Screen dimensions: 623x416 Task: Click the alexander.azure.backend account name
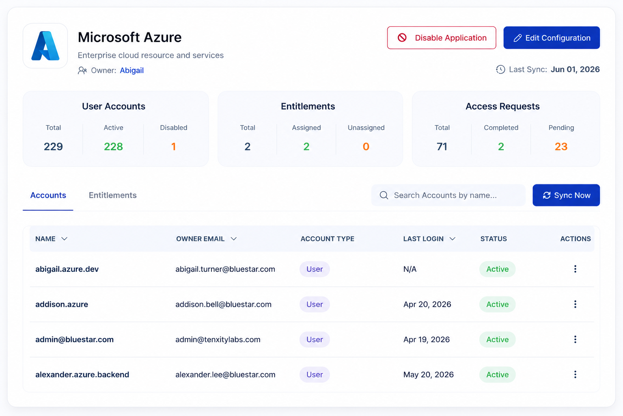(82, 375)
